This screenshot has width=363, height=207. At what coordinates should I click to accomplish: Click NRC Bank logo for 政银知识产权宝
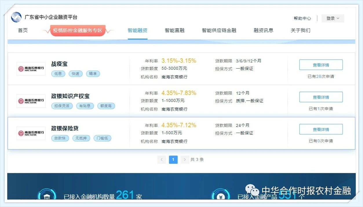tap(31, 101)
